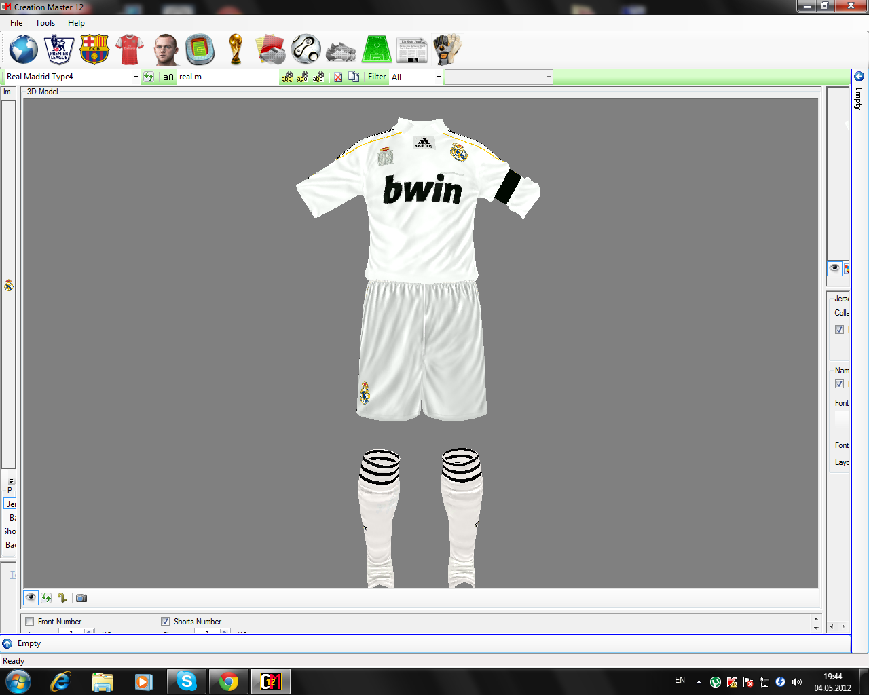
Task: Toggle the checkbox under Collar label
Action: click(839, 330)
